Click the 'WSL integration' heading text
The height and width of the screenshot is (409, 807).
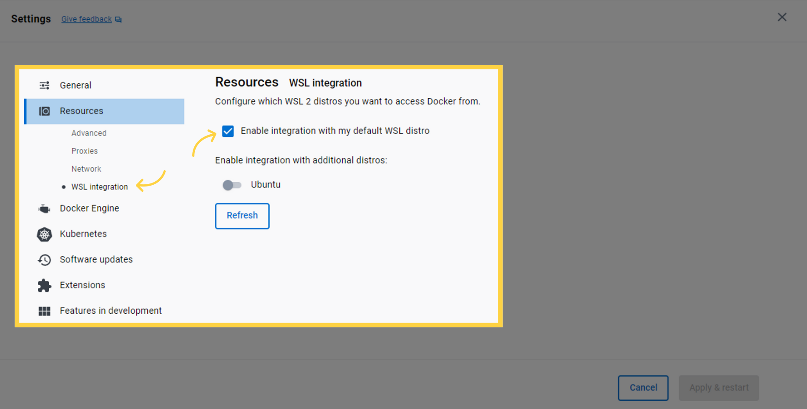click(x=325, y=83)
